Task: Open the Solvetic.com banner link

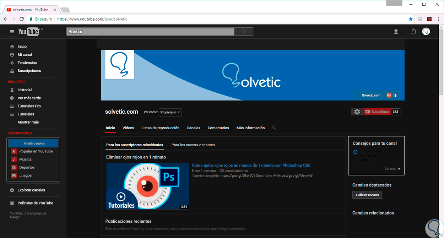Action: pyautogui.click(x=371, y=95)
